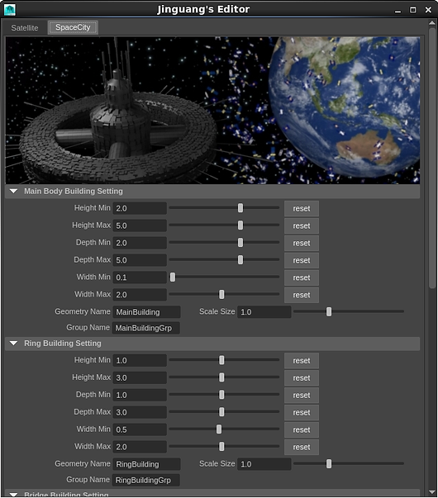Reset Ring Building Height Max value
This screenshot has height=498, width=438.
(x=302, y=378)
